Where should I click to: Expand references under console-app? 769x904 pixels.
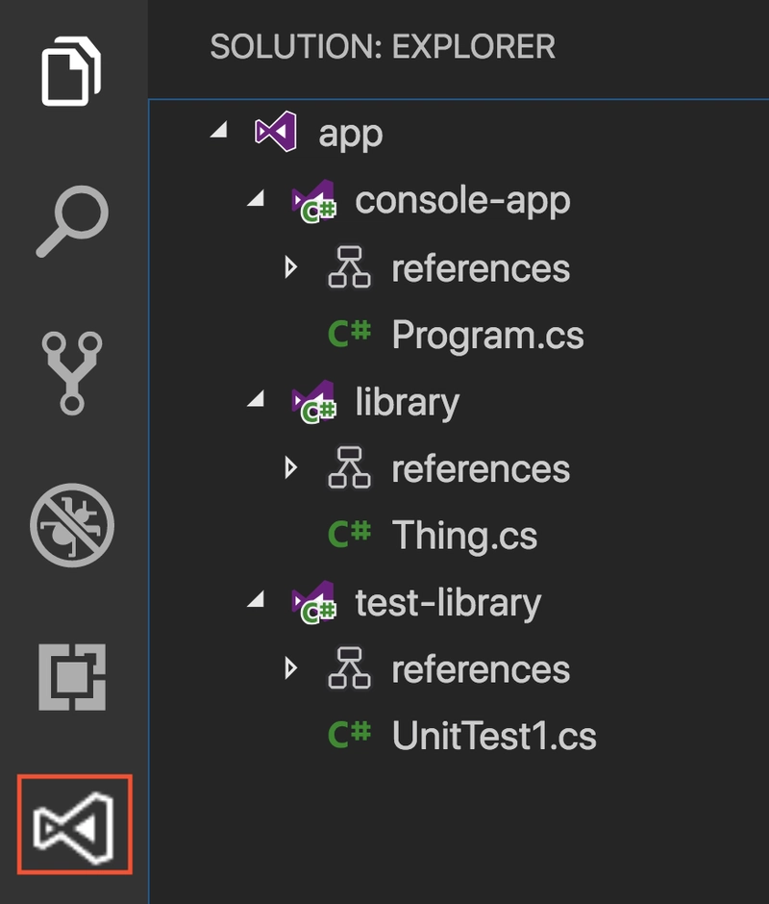pyautogui.click(x=291, y=267)
